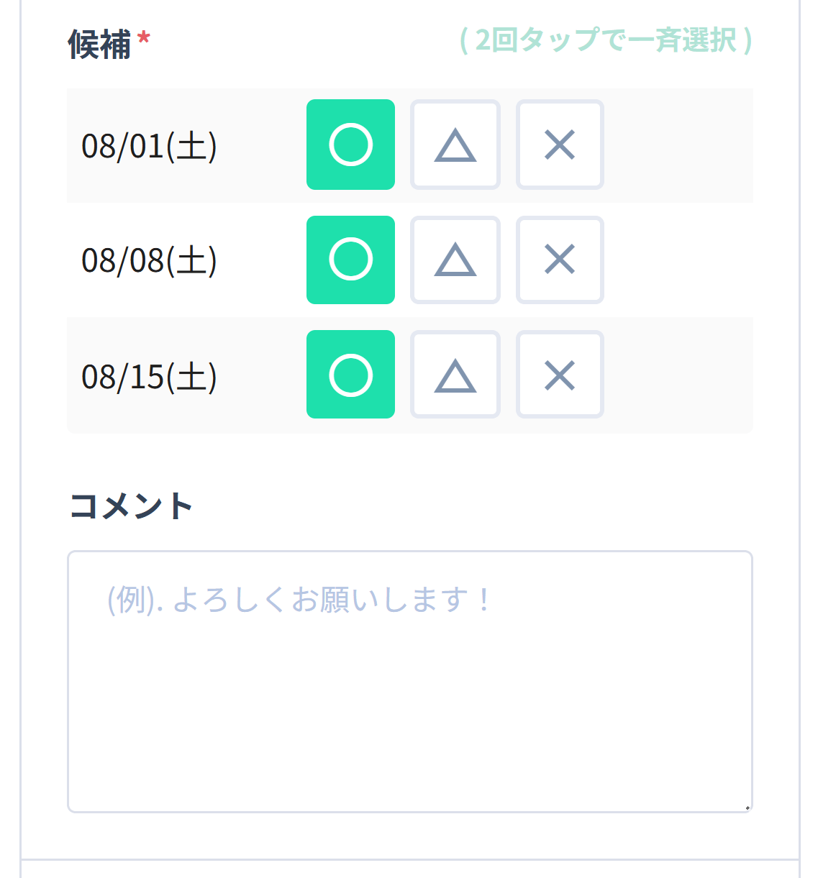The image size is (818, 878).
Task: Click the green ○ icon on the 08/15 row
Action: click(x=350, y=374)
